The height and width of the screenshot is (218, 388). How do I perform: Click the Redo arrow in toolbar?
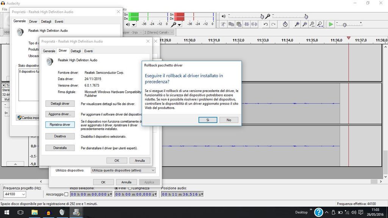point(273,24)
